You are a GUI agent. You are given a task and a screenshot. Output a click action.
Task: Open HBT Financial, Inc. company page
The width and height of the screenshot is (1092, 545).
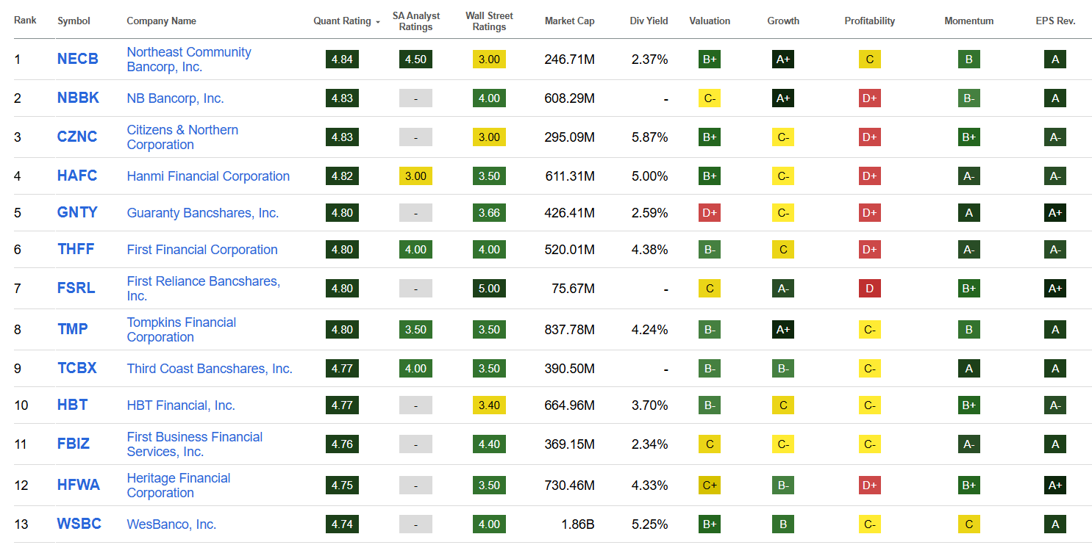(181, 405)
